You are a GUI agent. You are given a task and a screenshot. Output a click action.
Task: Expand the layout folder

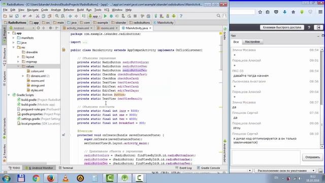pos(18,57)
